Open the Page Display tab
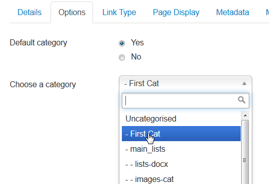269x184 pixels. (176, 12)
